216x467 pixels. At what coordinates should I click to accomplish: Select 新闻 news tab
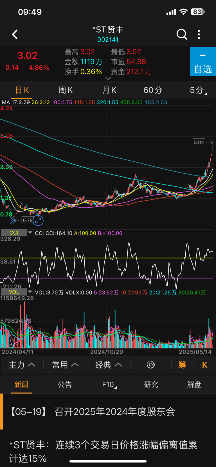[21, 384]
